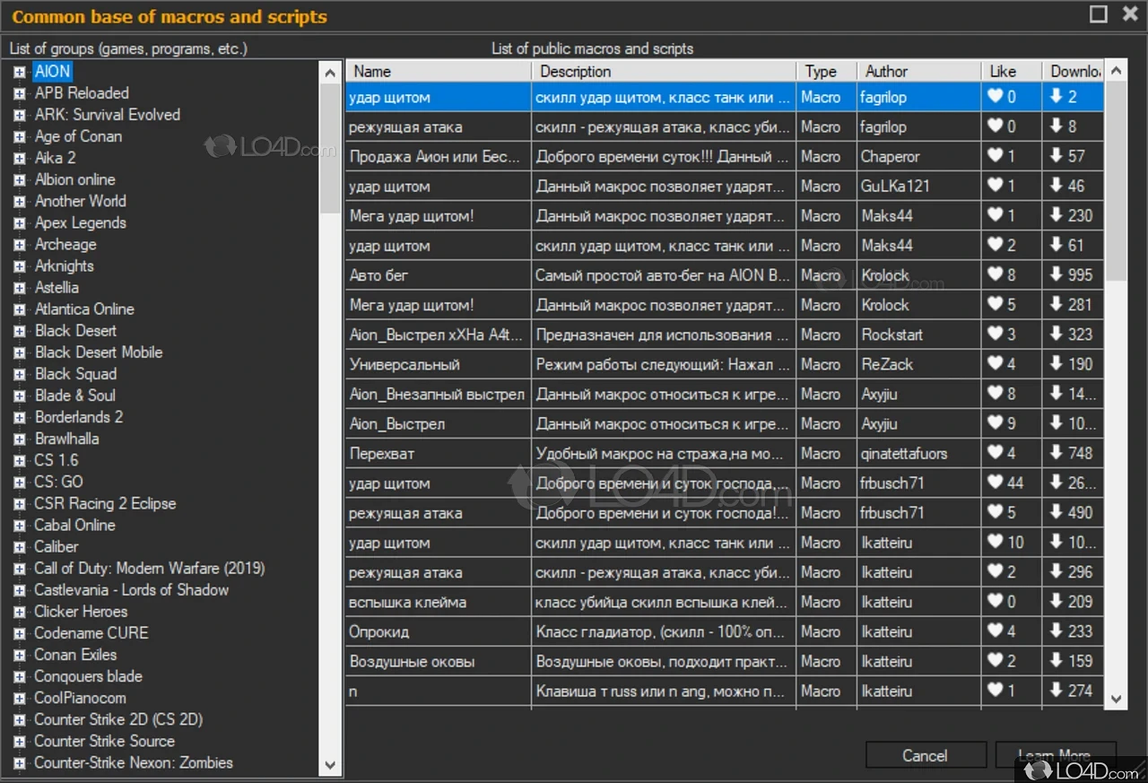The image size is (1148, 783).
Task: Click the download arrow showing 190
Action: click(1057, 364)
